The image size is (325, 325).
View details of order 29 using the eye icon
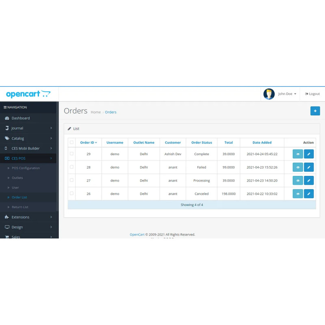[298, 154]
